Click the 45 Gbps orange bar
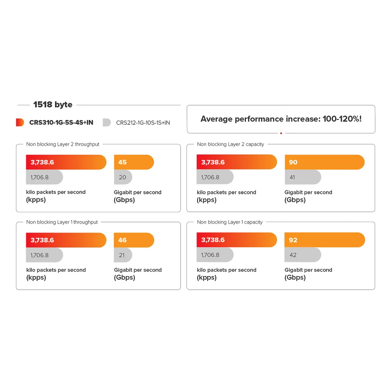 click(x=134, y=162)
